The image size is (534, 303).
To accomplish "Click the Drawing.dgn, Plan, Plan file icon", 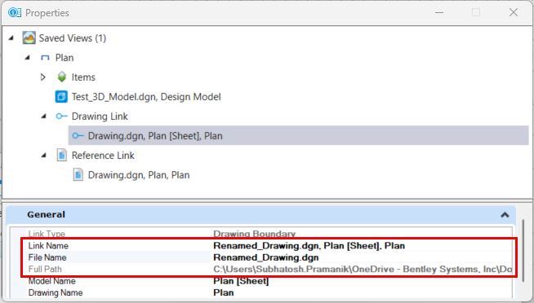I will (78, 175).
